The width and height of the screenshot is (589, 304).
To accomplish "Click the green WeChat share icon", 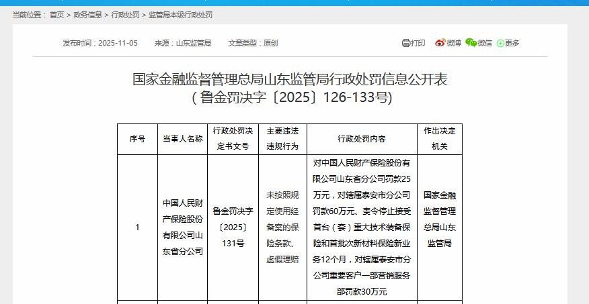I will pyautogui.click(x=471, y=43).
